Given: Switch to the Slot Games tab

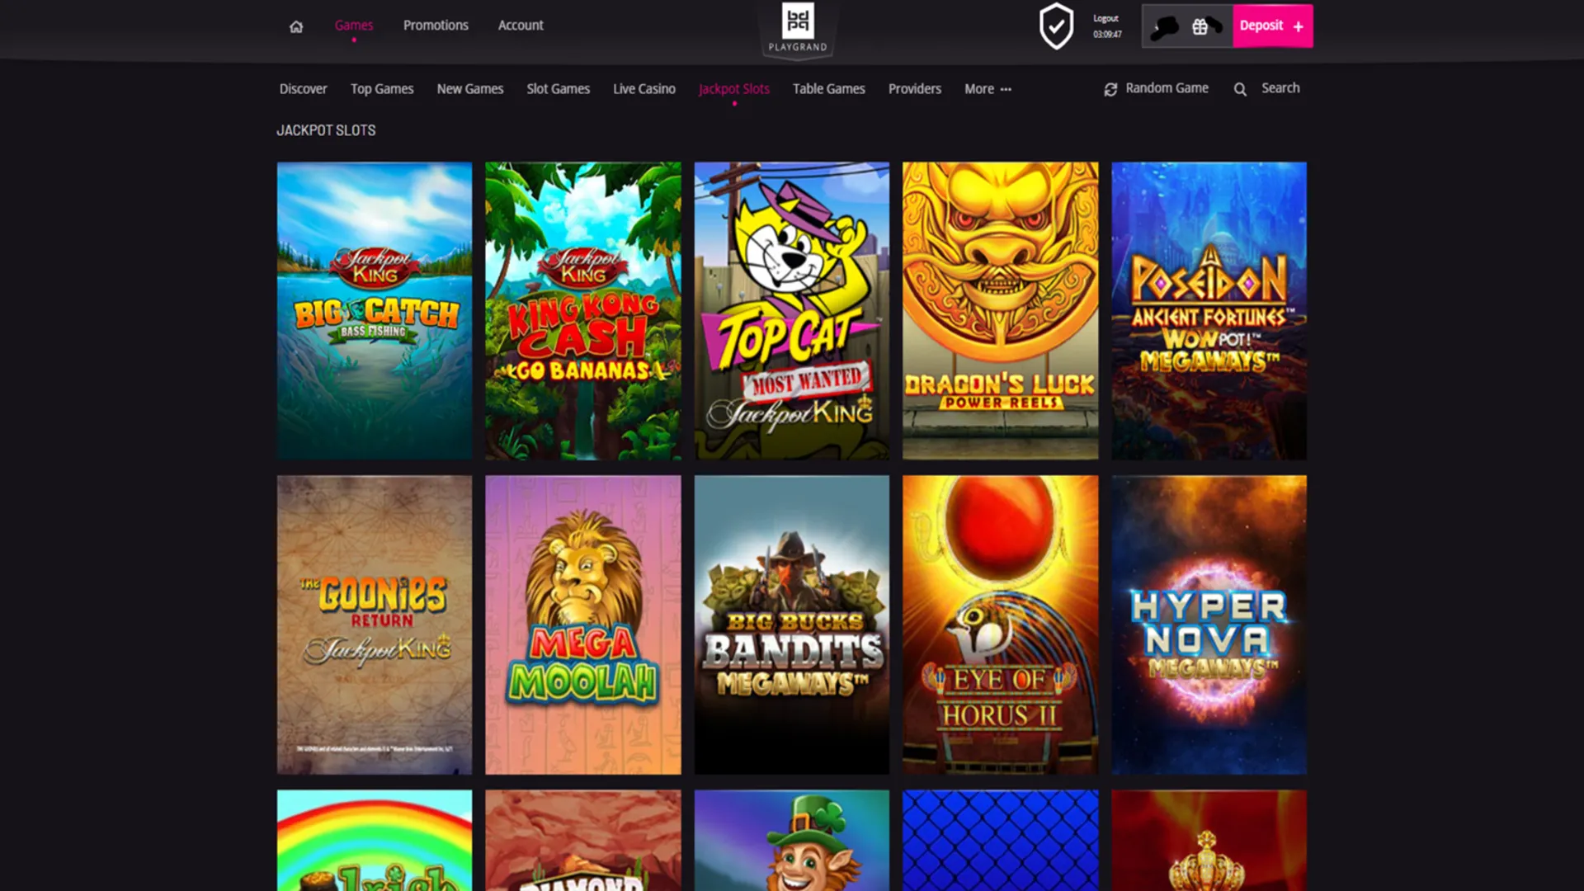Looking at the screenshot, I should point(559,89).
